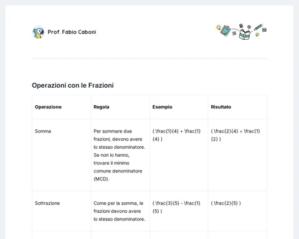Click the Sottrazione result frac{2}{5} cell

point(237,211)
